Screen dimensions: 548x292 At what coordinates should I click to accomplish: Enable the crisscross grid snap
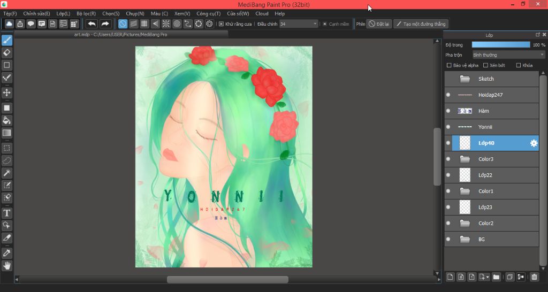144,24
